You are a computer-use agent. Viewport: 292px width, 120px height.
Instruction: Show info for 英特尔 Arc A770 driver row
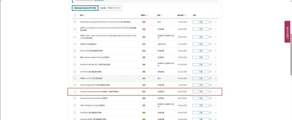coord(211,78)
